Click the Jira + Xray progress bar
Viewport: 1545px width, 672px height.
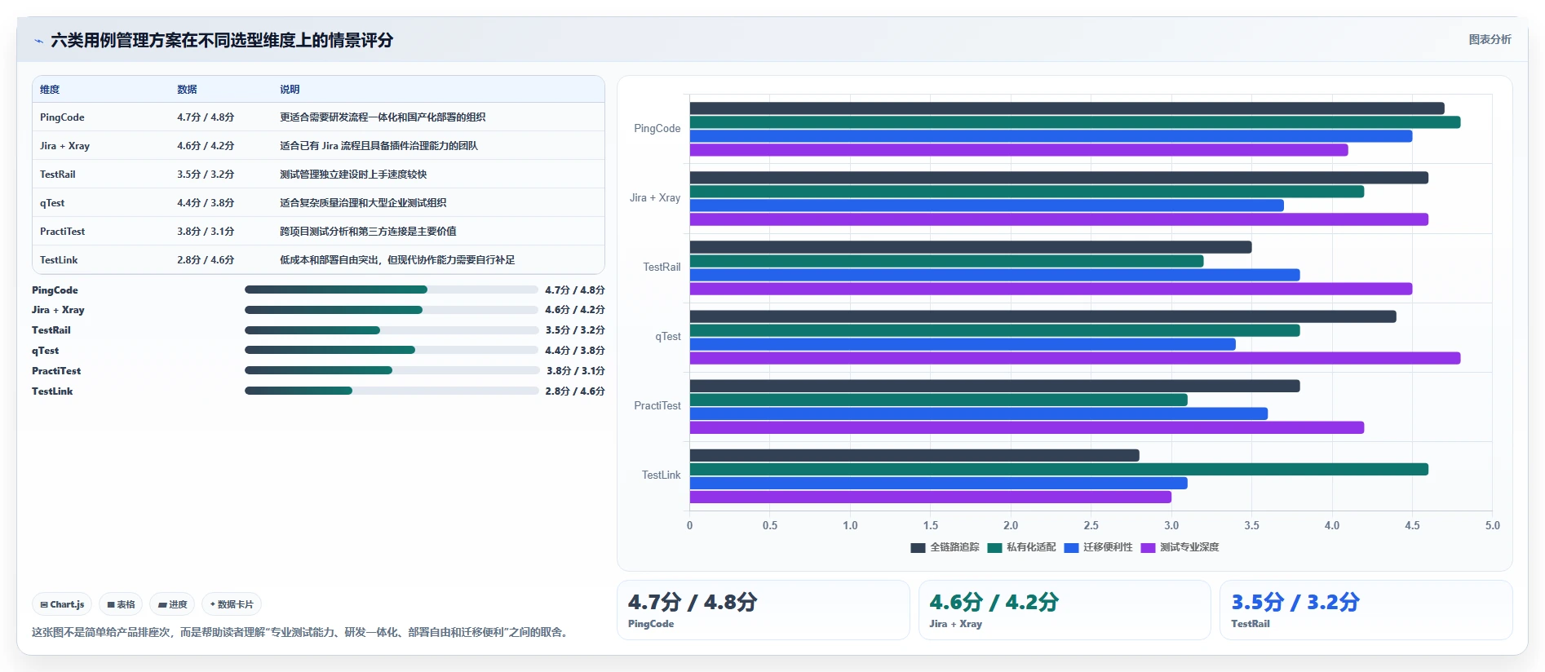392,310
